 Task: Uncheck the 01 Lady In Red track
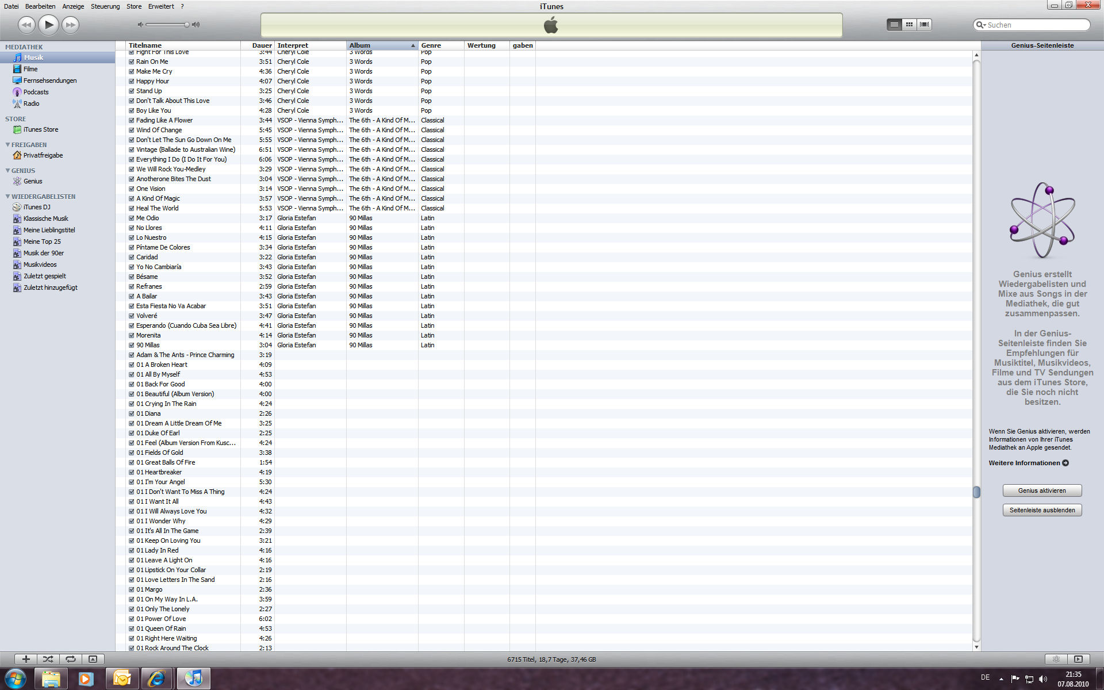click(x=131, y=550)
